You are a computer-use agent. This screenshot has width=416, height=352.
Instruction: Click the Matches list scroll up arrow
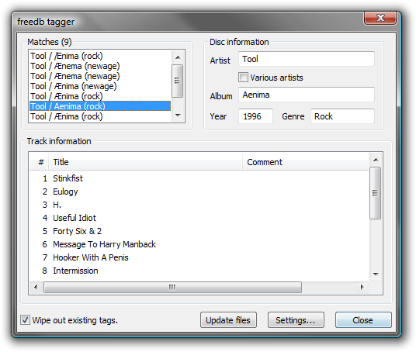(178, 57)
